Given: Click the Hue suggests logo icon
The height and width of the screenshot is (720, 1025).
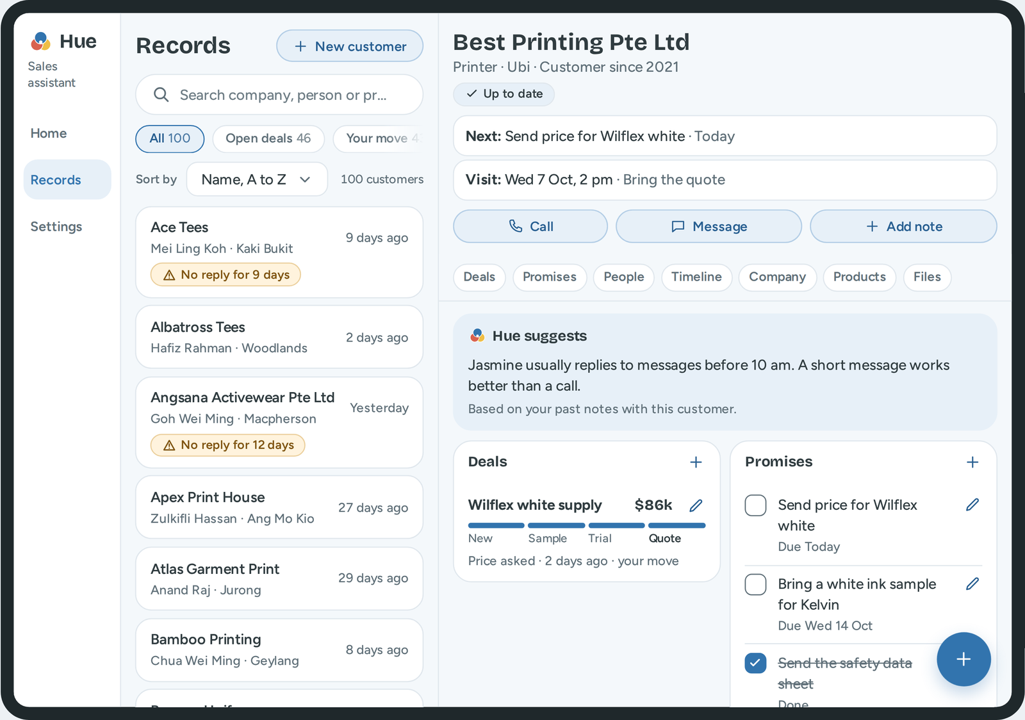Looking at the screenshot, I should pos(477,336).
